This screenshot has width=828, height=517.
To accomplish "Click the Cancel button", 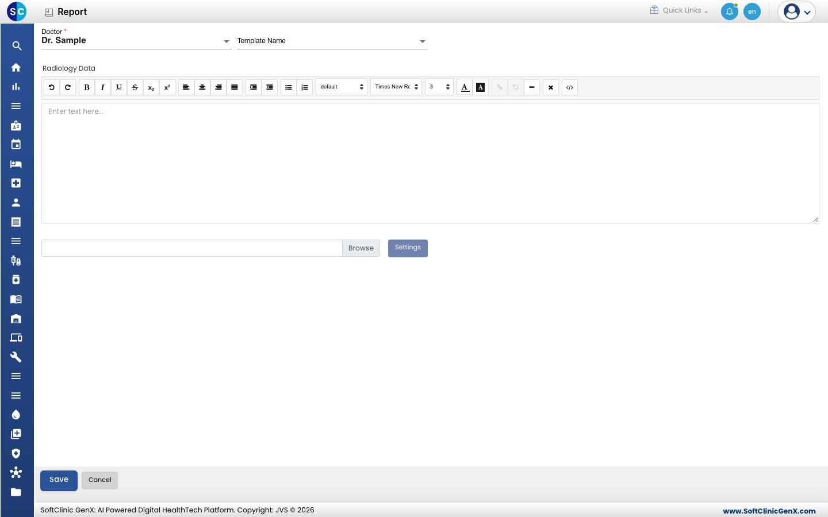I will pos(100,480).
